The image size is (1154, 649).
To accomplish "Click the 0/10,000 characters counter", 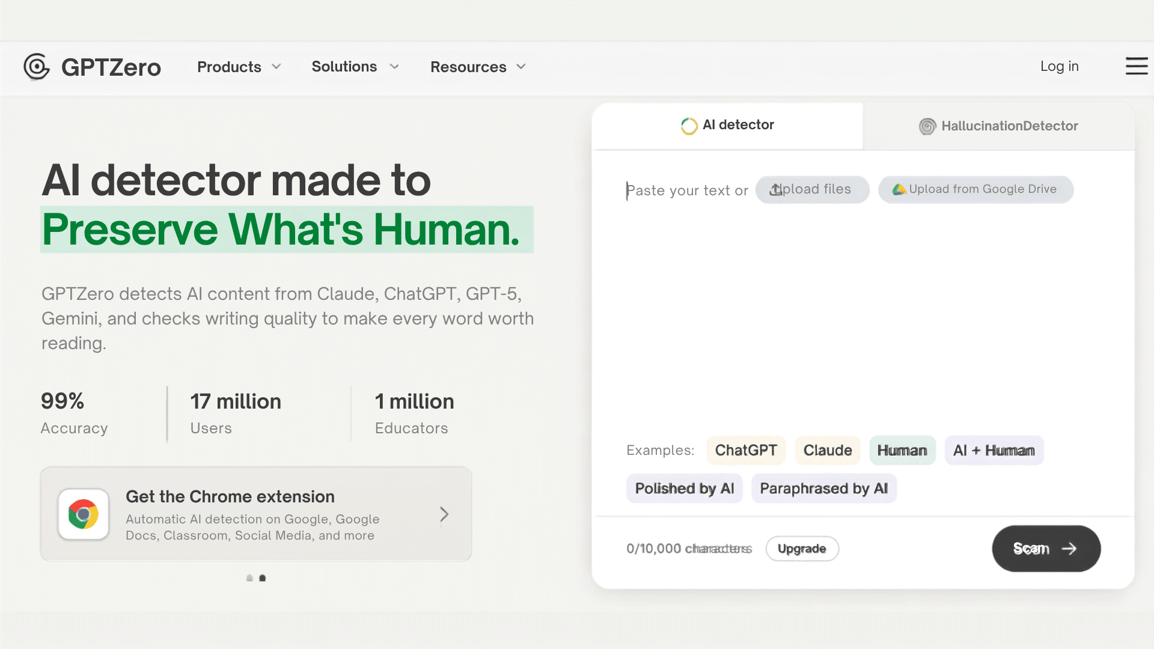I will (x=689, y=549).
